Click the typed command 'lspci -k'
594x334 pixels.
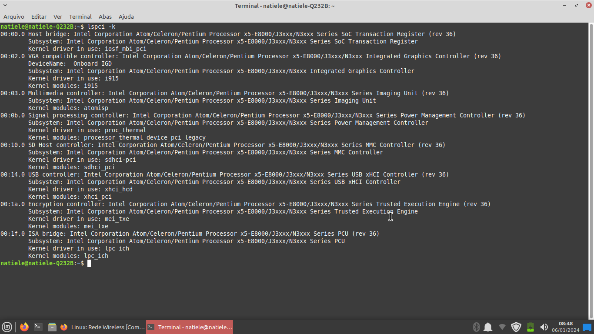[101, 27]
